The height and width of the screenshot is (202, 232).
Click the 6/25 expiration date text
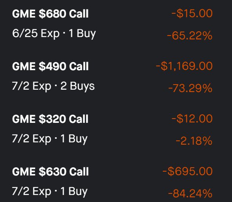(x=25, y=33)
